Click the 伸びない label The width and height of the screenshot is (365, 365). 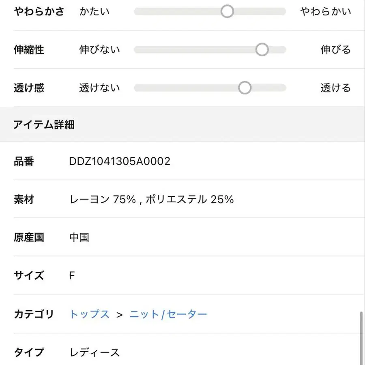click(x=100, y=49)
